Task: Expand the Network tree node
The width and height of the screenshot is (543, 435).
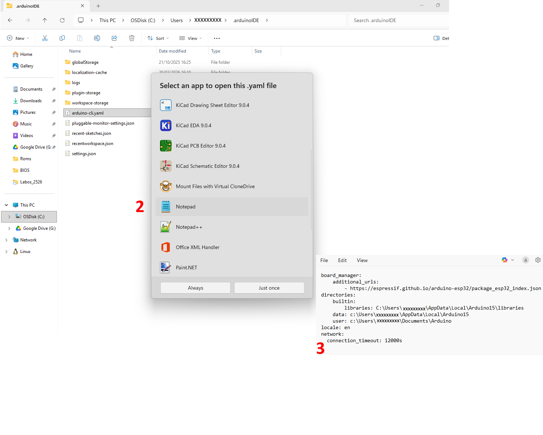Action: pyautogui.click(x=6, y=240)
